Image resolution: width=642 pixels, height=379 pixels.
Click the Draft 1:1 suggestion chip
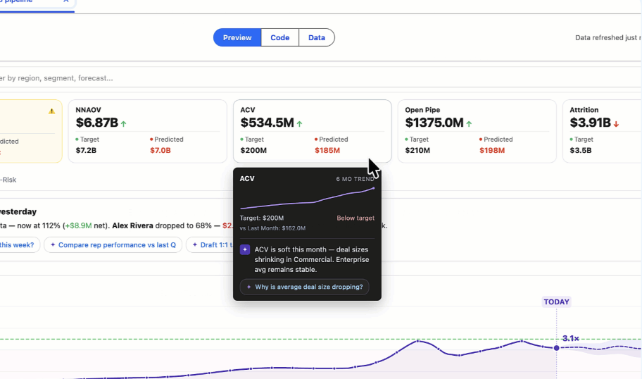210,244
